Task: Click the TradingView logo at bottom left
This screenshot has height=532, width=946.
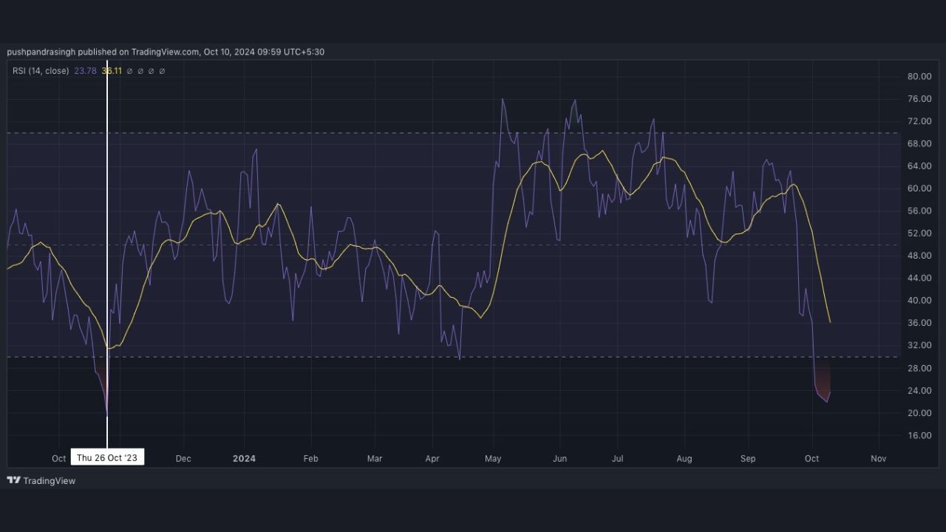Action: click(x=41, y=480)
